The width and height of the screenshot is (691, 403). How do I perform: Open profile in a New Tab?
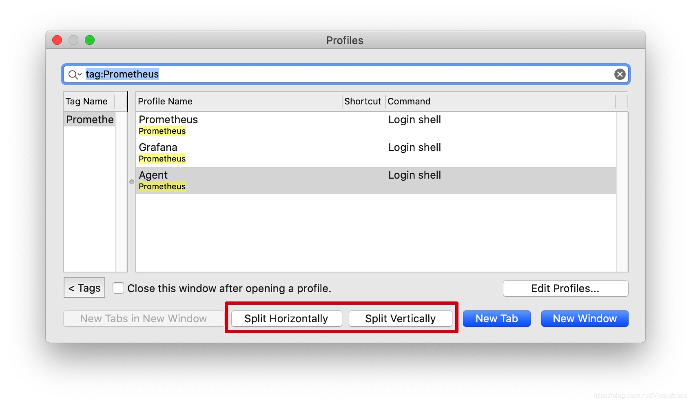pyautogui.click(x=496, y=319)
